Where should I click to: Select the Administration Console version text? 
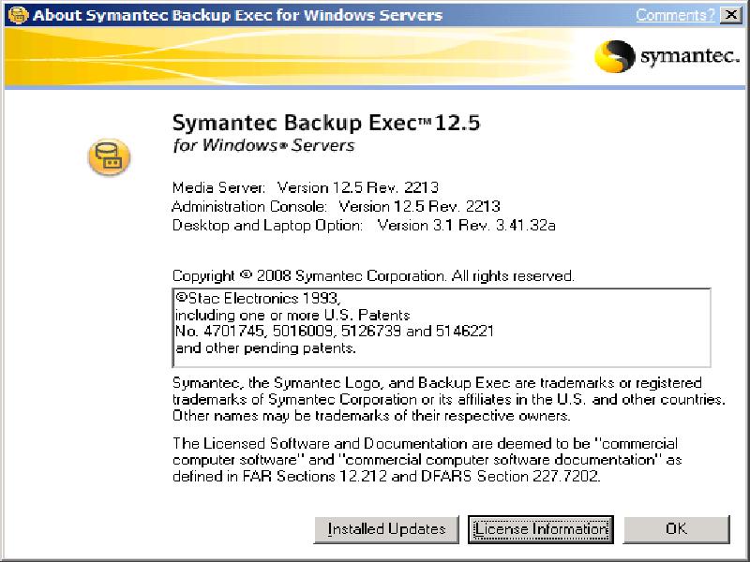pos(336,206)
